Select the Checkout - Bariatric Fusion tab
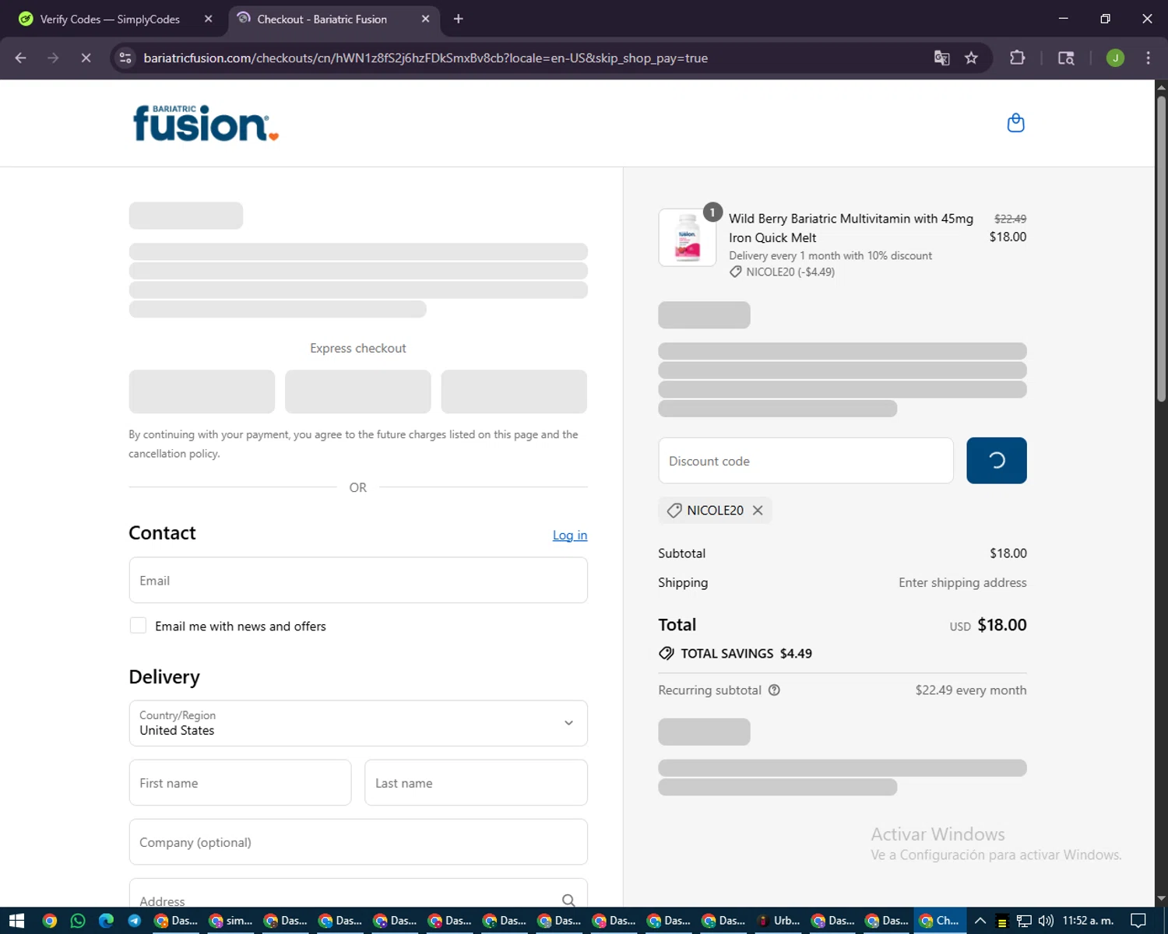The image size is (1168, 934). [322, 19]
